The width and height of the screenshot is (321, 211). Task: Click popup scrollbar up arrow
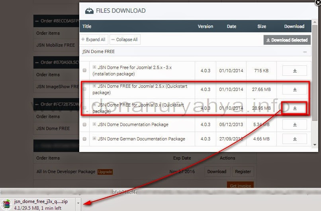click(x=315, y=22)
